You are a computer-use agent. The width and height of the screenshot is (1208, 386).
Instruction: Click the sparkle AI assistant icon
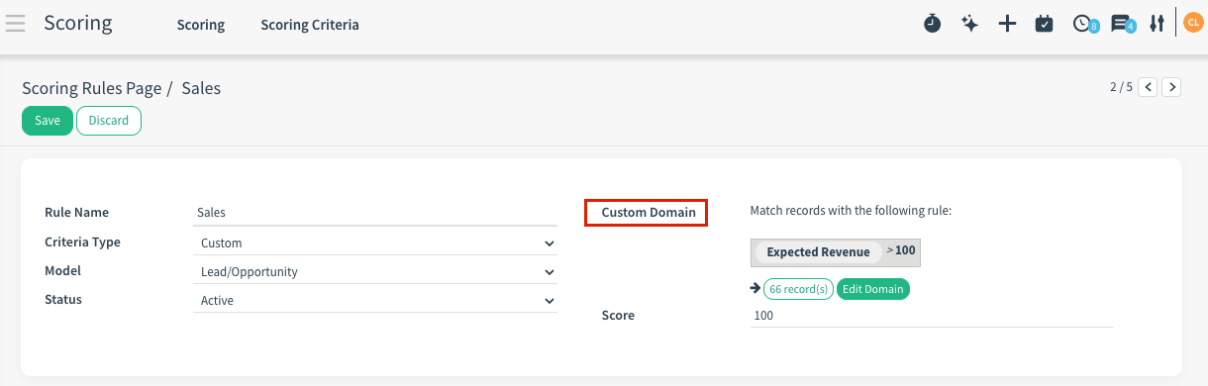[969, 24]
